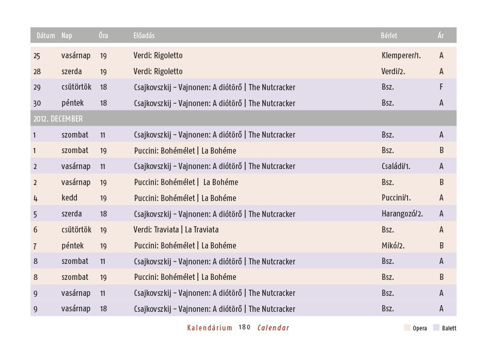Select the Mikó/2. subscription cell

(393, 245)
